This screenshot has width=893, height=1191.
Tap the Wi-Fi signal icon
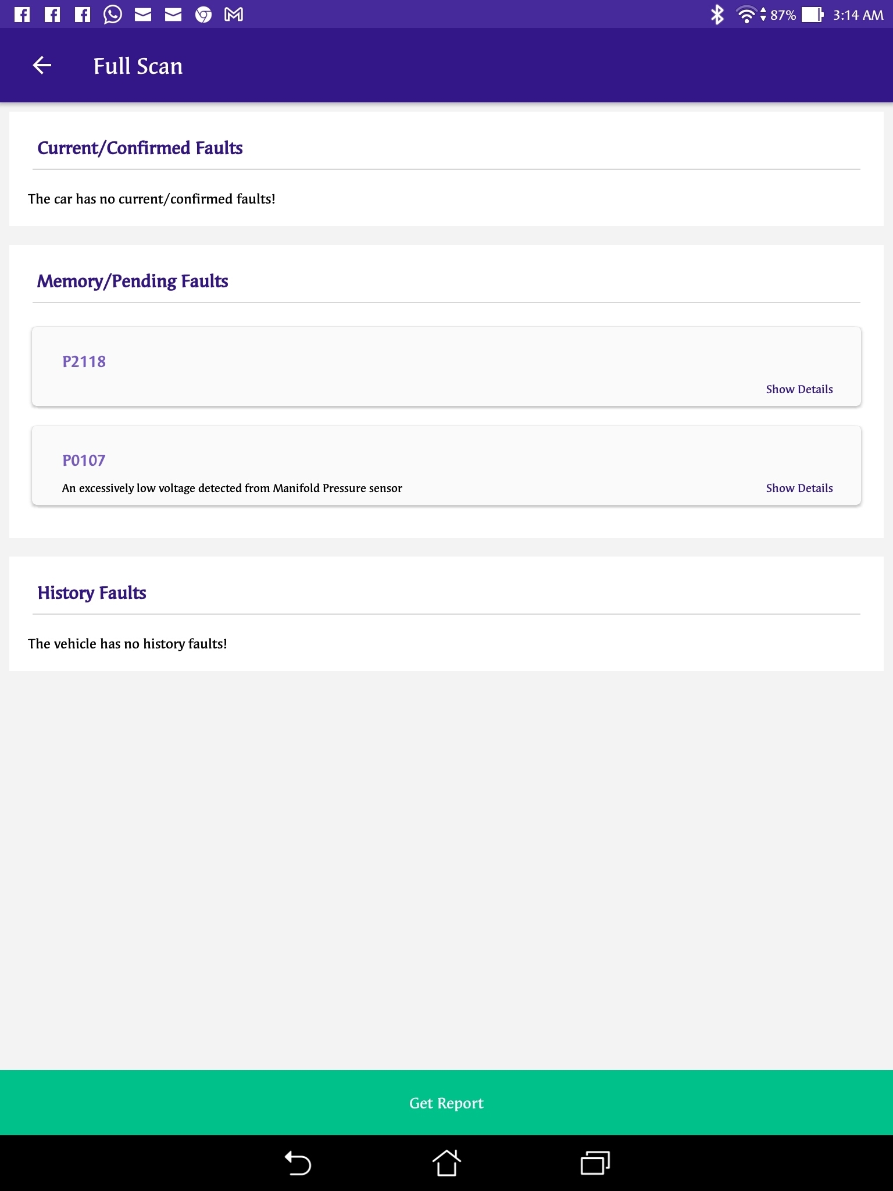tap(746, 15)
